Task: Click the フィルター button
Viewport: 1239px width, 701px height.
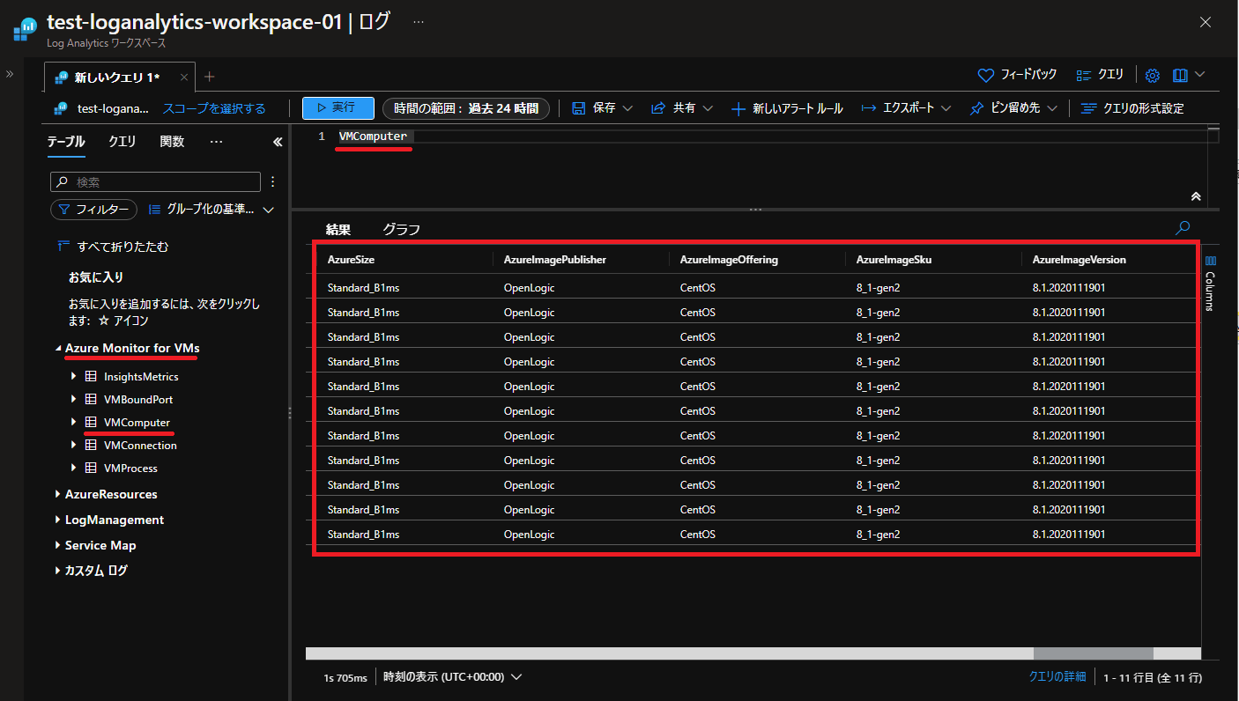Action: tap(93, 210)
